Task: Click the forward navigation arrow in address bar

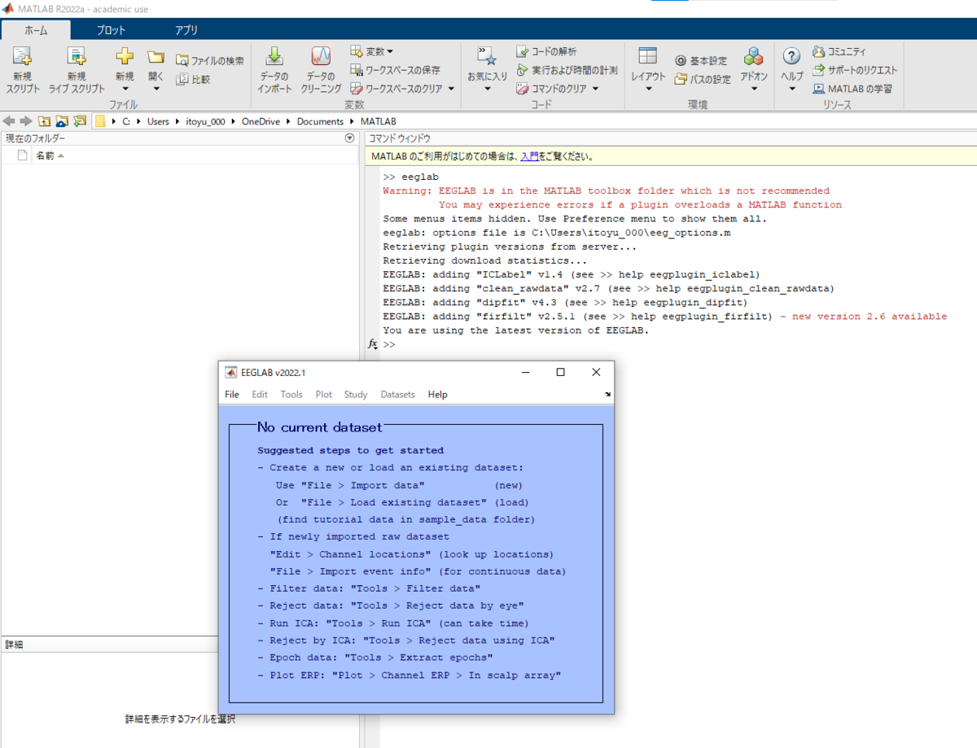Action: [26, 121]
